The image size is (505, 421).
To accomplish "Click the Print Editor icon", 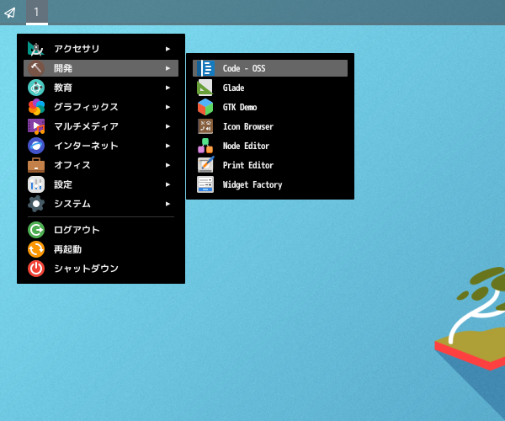I will pyautogui.click(x=205, y=165).
